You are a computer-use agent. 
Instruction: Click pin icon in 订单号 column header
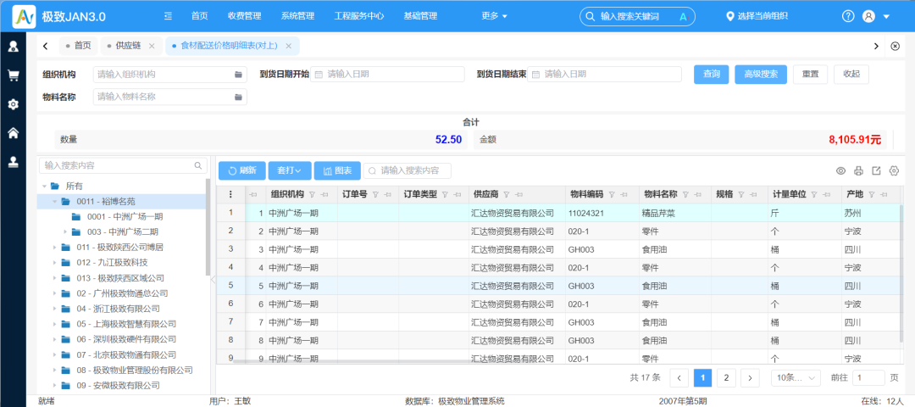tap(387, 194)
